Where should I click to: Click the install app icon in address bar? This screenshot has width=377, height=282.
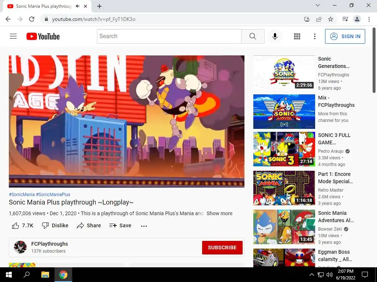(x=307, y=19)
